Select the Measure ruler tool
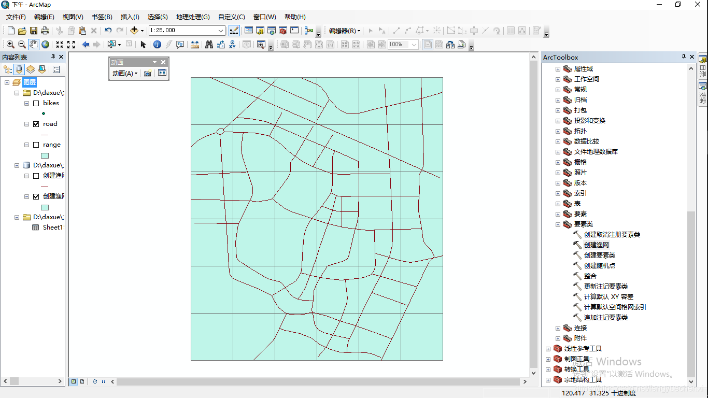The height and width of the screenshot is (398, 708). tap(195, 45)
